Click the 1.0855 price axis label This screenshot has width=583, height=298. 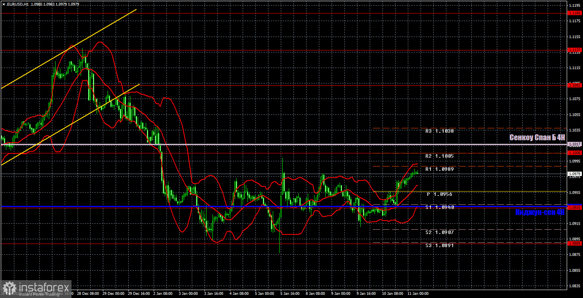click(575, 270)
